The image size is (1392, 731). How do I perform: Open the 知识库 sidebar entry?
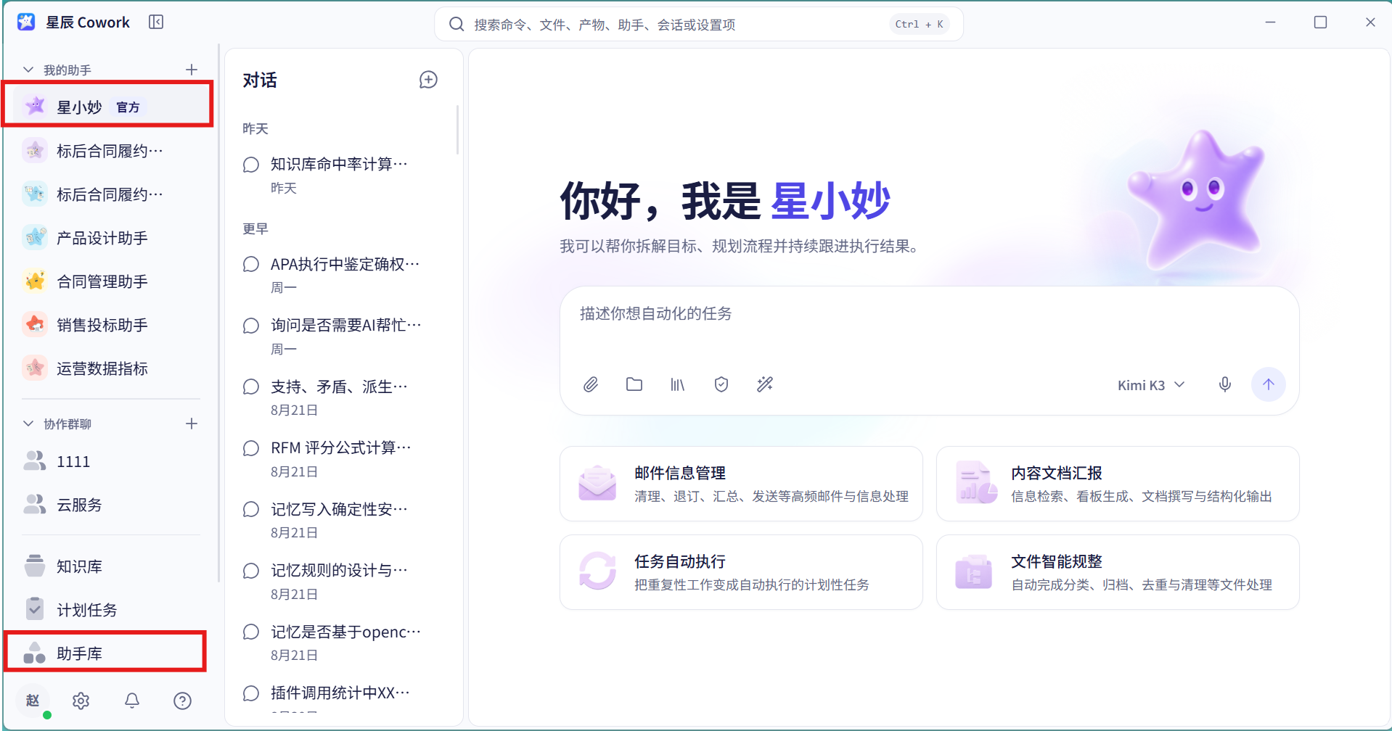109,566
